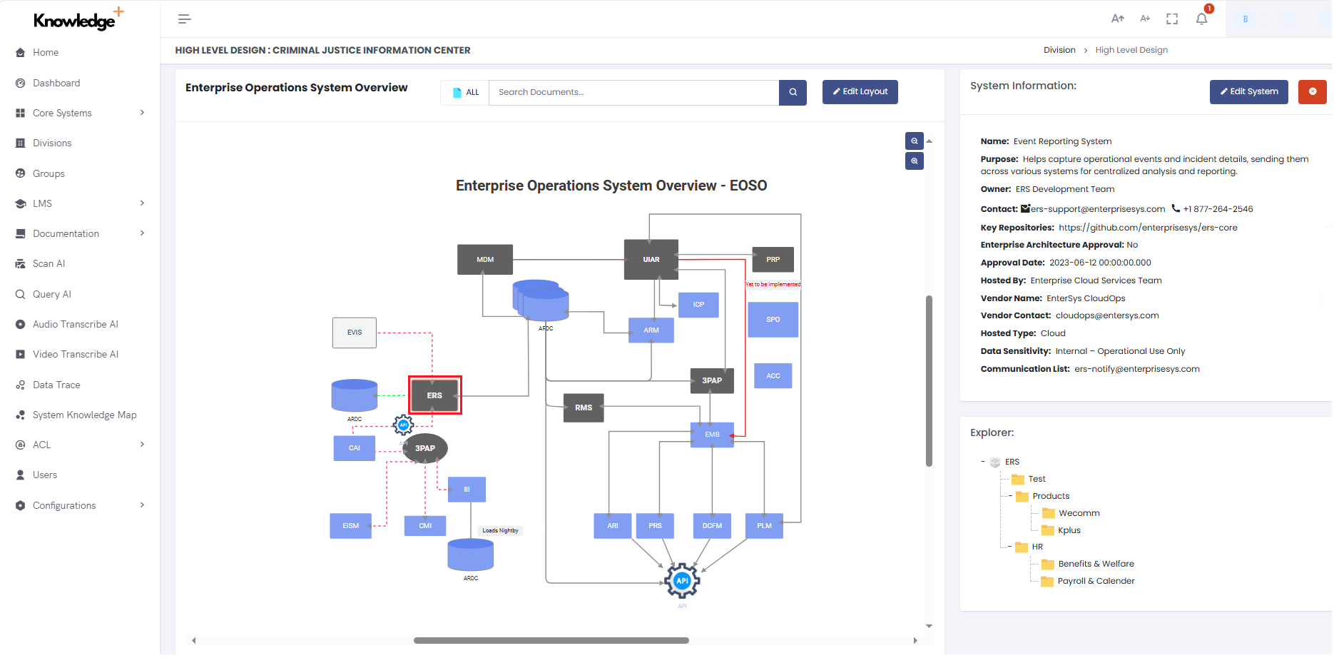Open Scan AI from the sidebar
1334x658 pixels.
tap(49, 263)
